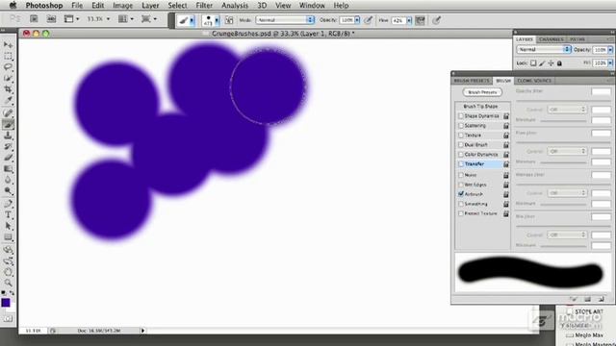Open the Flow value dropdown arrow

pos(409,20)
